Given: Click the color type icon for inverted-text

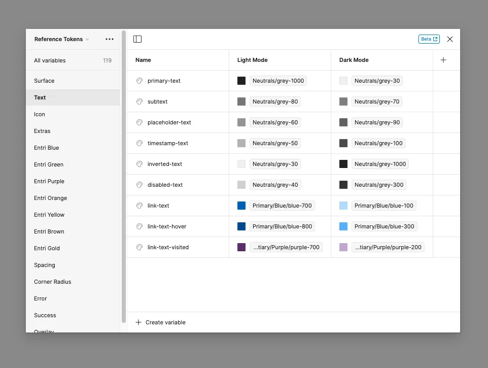Looking at the screenshot, I should [x=140, y=164].
